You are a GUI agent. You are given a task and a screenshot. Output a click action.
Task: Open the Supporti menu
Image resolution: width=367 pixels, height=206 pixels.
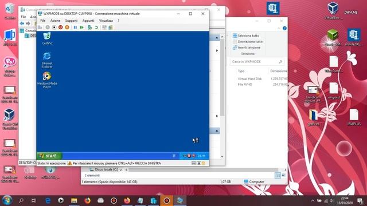tap(71, 21)
